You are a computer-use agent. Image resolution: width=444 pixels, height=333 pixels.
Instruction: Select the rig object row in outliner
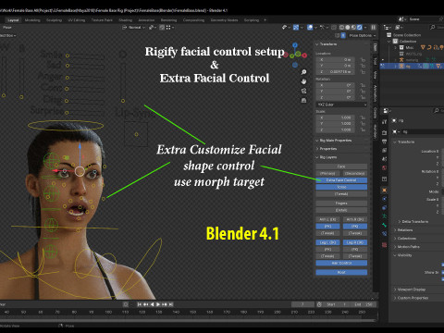pyautogui.click(x=412, y=66)
